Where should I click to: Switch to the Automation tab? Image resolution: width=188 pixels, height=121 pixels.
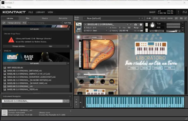[63, 18]
